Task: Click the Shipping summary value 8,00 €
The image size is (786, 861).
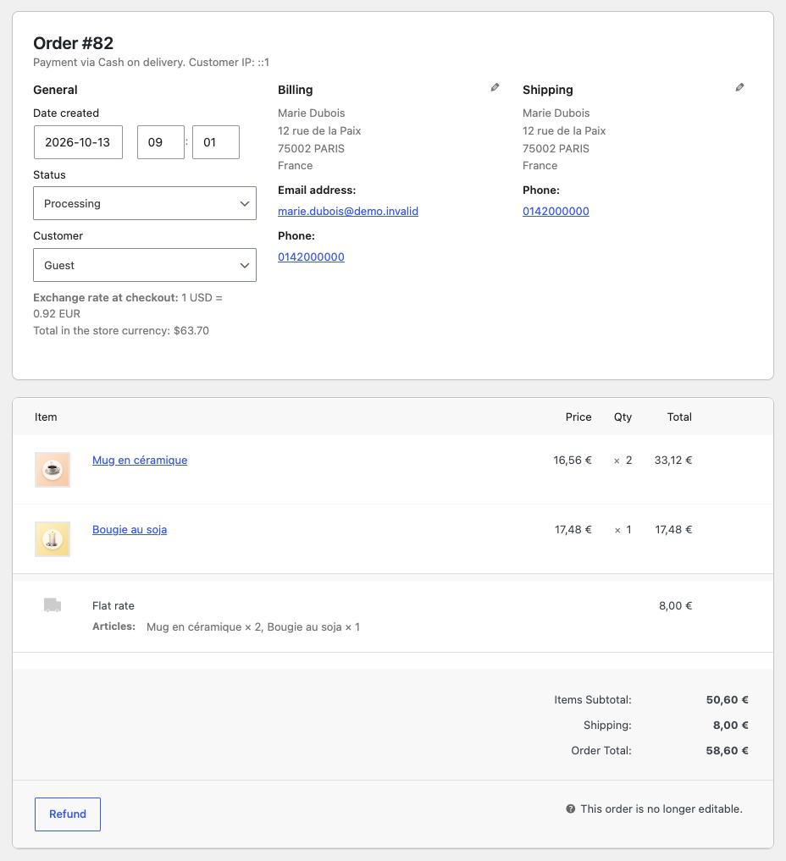Action: point(731,725)
